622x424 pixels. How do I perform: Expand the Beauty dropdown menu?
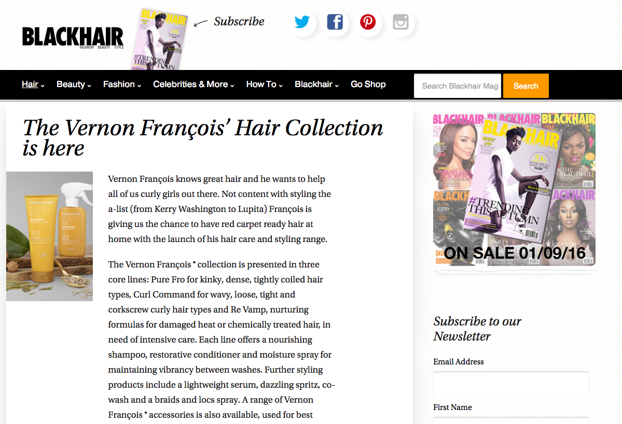(74, 84)
